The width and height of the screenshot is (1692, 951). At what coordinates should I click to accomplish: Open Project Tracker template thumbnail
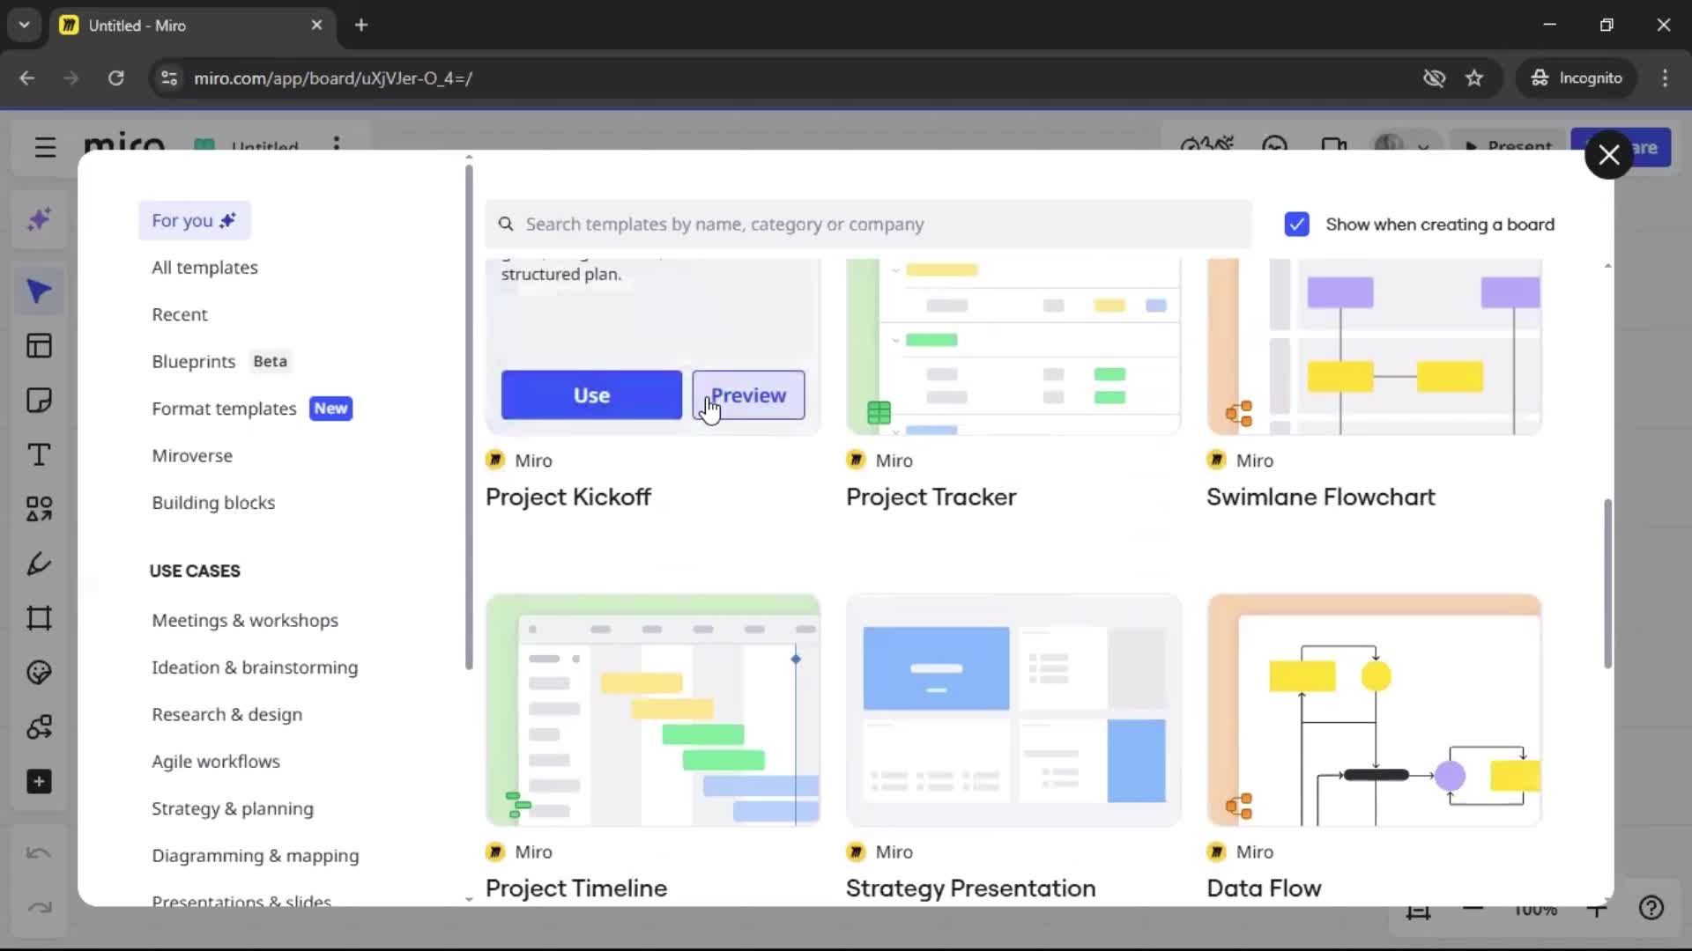coord(1013,347)
